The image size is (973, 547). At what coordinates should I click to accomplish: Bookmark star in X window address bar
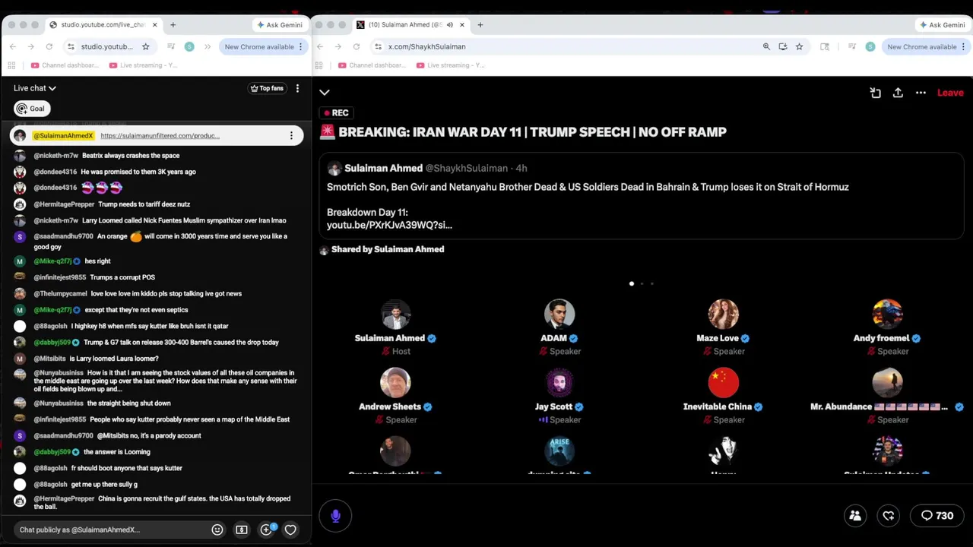pos(799,46)
